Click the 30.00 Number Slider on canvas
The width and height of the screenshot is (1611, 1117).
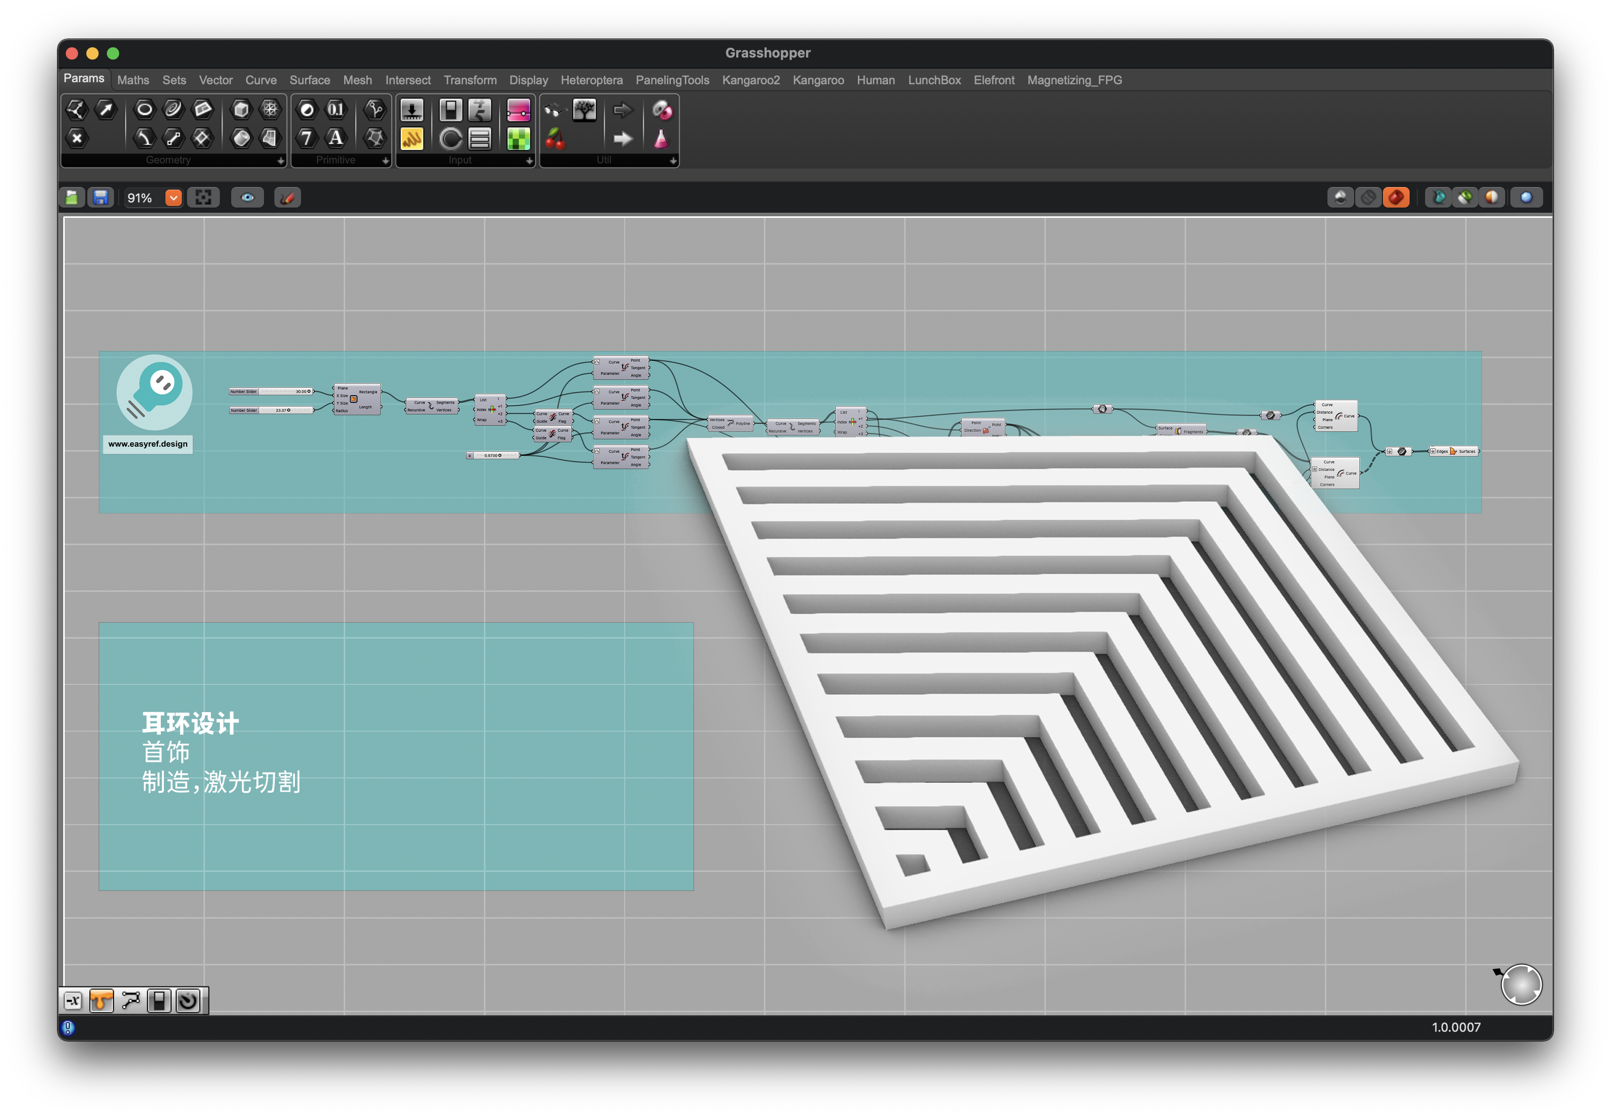[272, 392]
